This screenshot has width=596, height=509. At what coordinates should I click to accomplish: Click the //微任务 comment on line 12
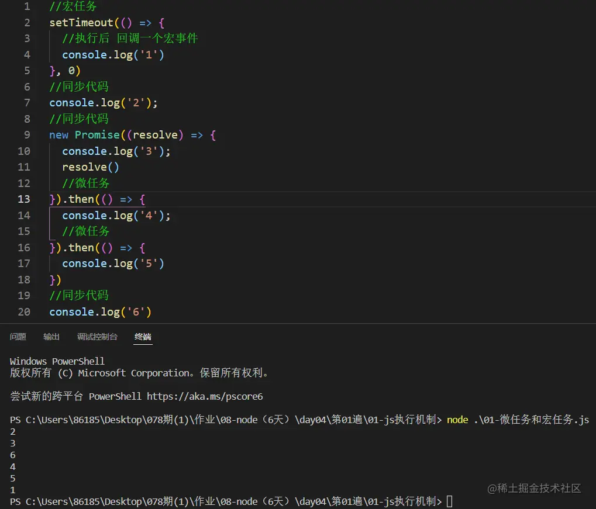pyautogui.click(x=86, y=183)
